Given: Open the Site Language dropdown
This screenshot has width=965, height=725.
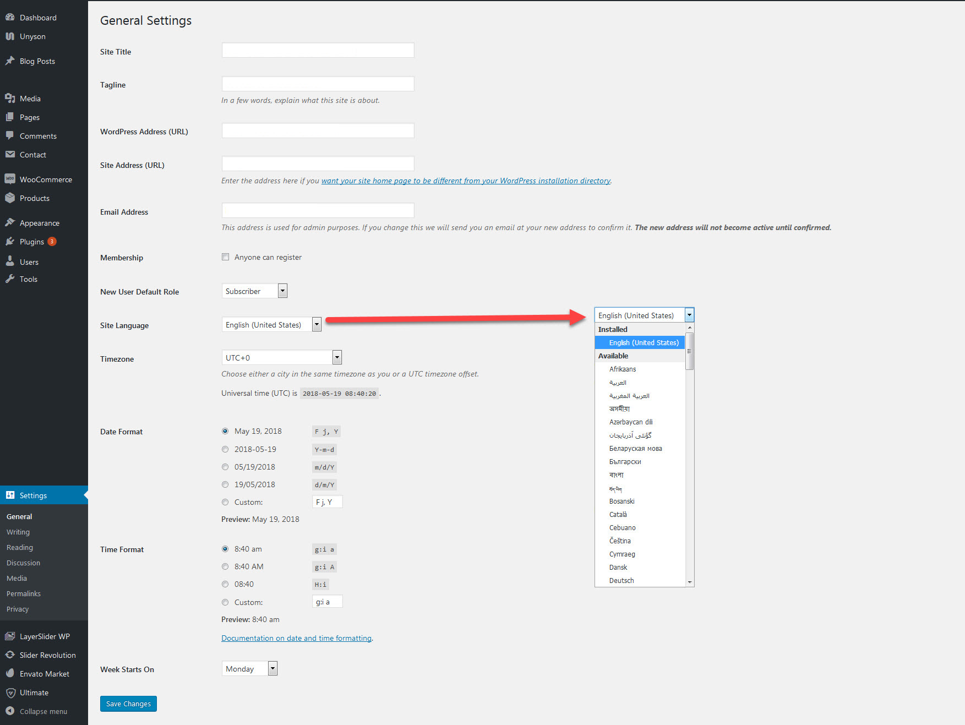Looking at the screenshot, I should pos(271,324).
